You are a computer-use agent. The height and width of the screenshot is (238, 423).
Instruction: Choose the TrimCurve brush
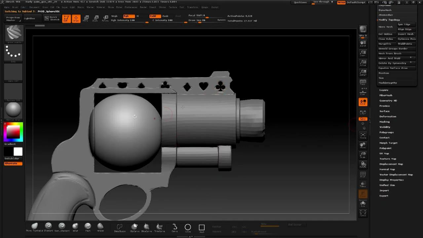(160, 227)
